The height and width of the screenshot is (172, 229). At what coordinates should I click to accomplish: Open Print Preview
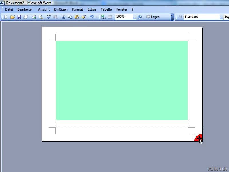(x=41, y=17)
